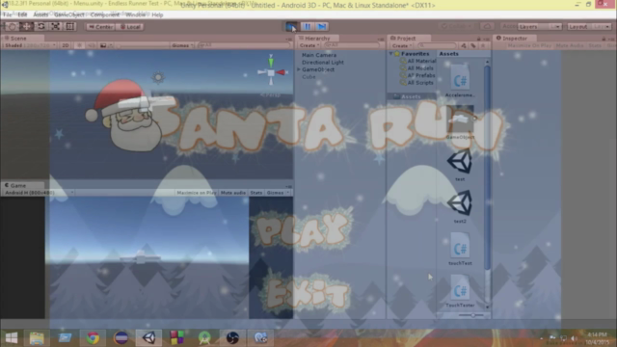Image resolution: width=617 pixels, height=347 pixels.
Task: Expand the GameObject node in Hierarchy
Action: 299,69
